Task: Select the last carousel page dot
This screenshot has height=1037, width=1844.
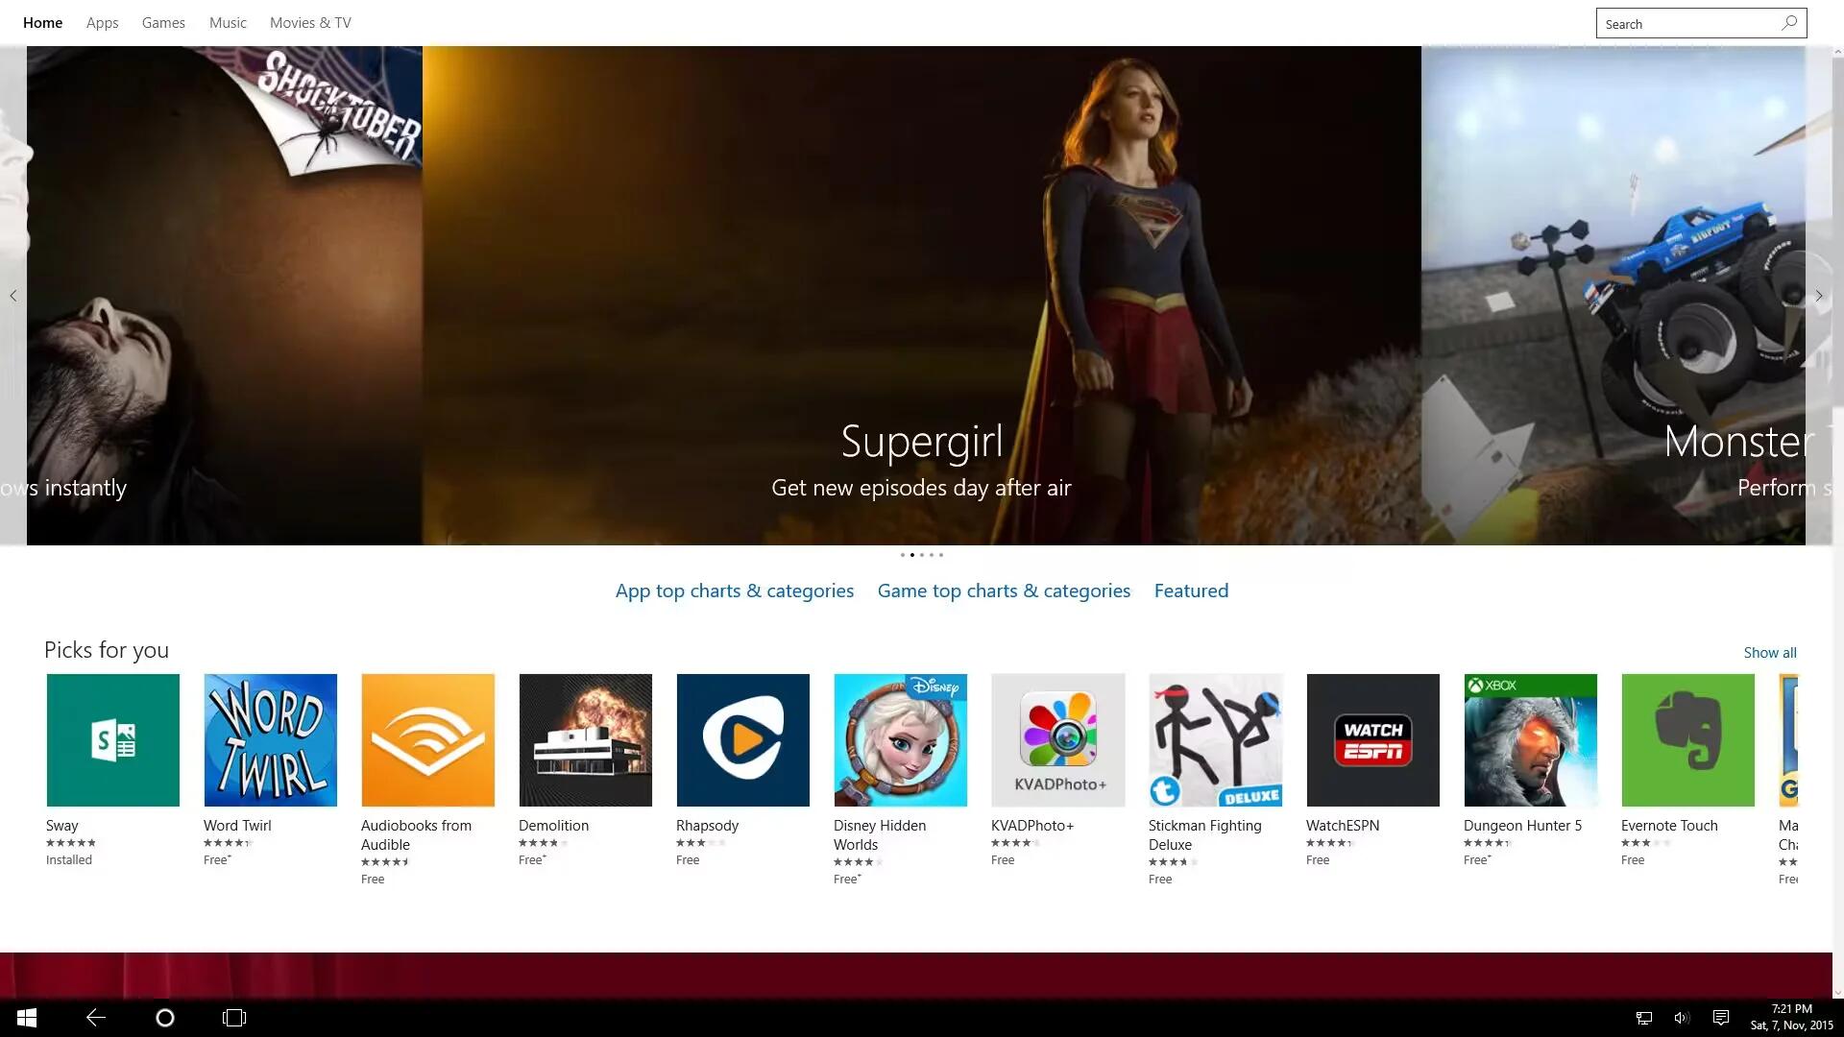Action: pos(941,555)
